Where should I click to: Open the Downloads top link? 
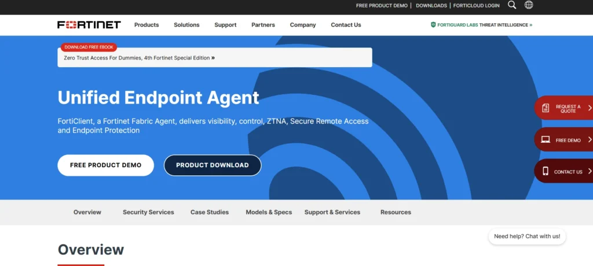pyautogui.click(x=431, y=6)
